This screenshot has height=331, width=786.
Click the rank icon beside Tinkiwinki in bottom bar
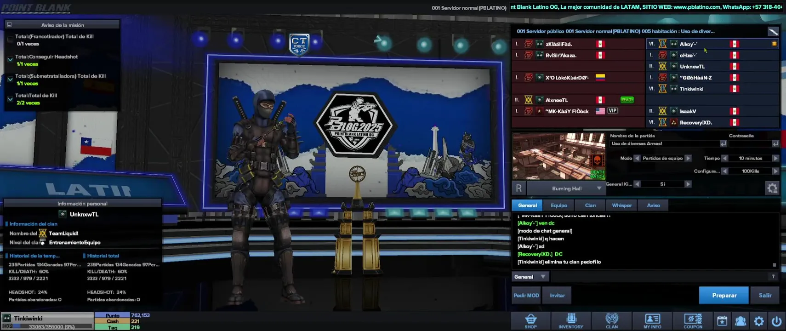[x=7, y=318]
